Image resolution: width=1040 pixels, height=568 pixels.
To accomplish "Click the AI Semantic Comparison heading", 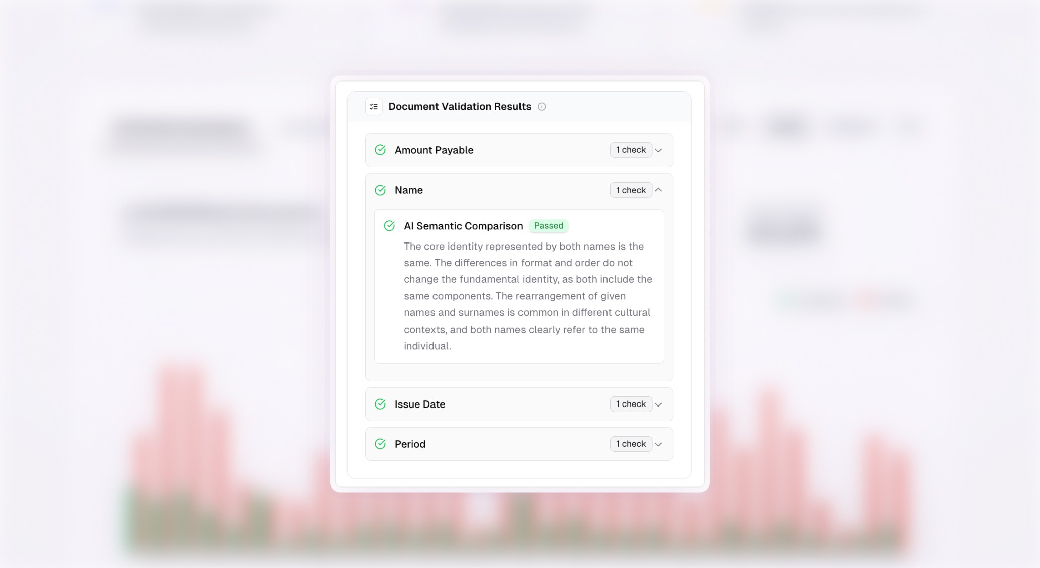I will click(x=463, y=226).
